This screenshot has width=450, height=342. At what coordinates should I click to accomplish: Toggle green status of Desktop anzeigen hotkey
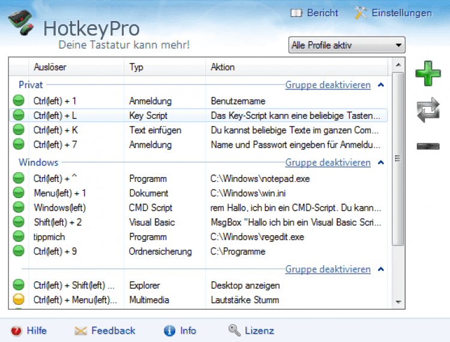(x=19, y=285)
